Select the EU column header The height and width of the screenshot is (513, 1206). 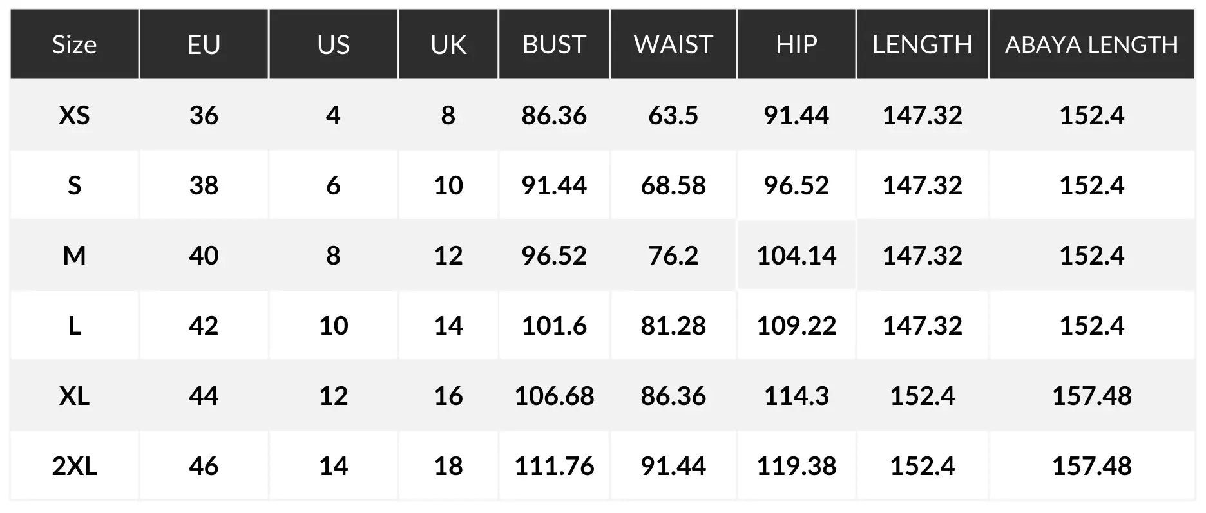(204, 44)
